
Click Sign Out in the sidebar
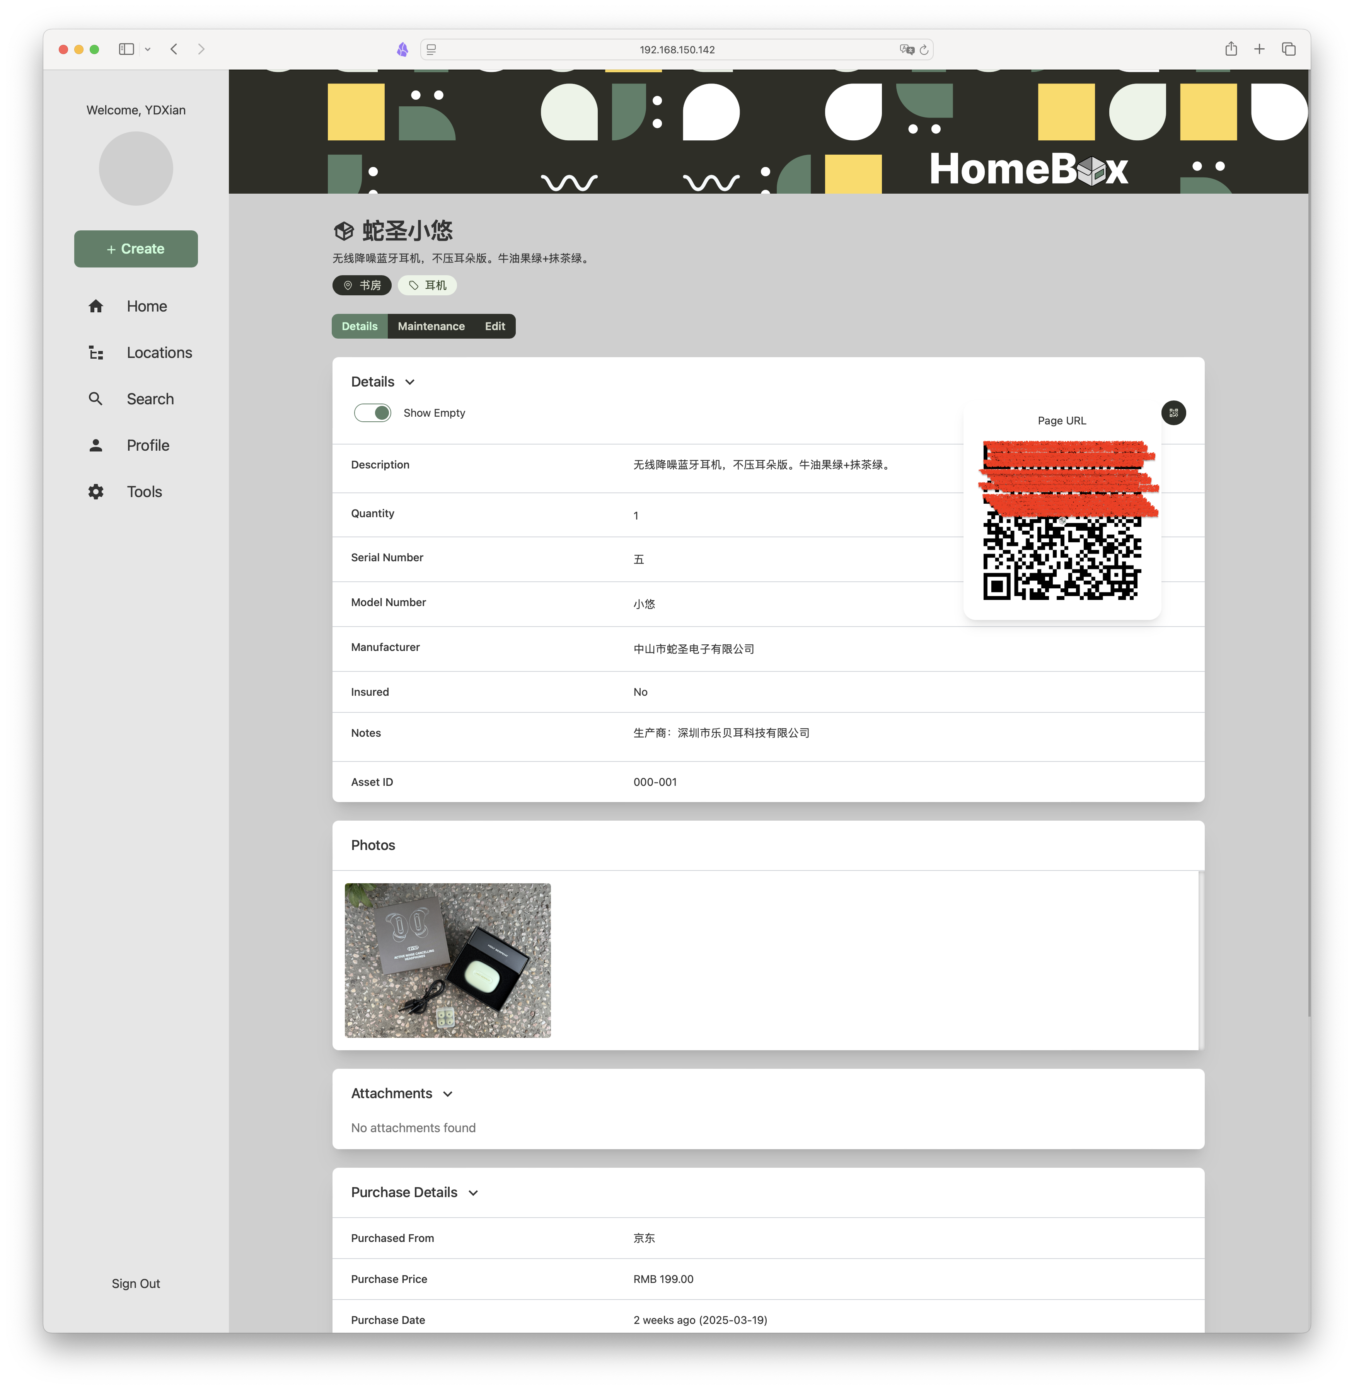136,1283
